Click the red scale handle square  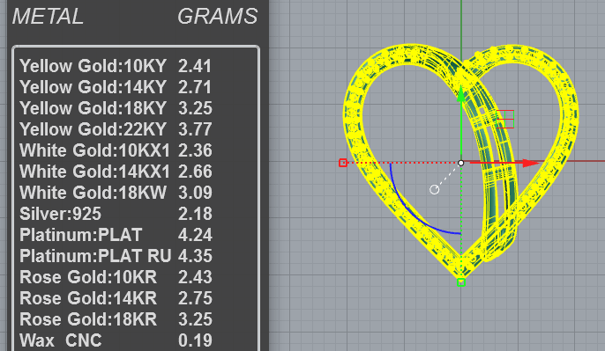[342, 163]
